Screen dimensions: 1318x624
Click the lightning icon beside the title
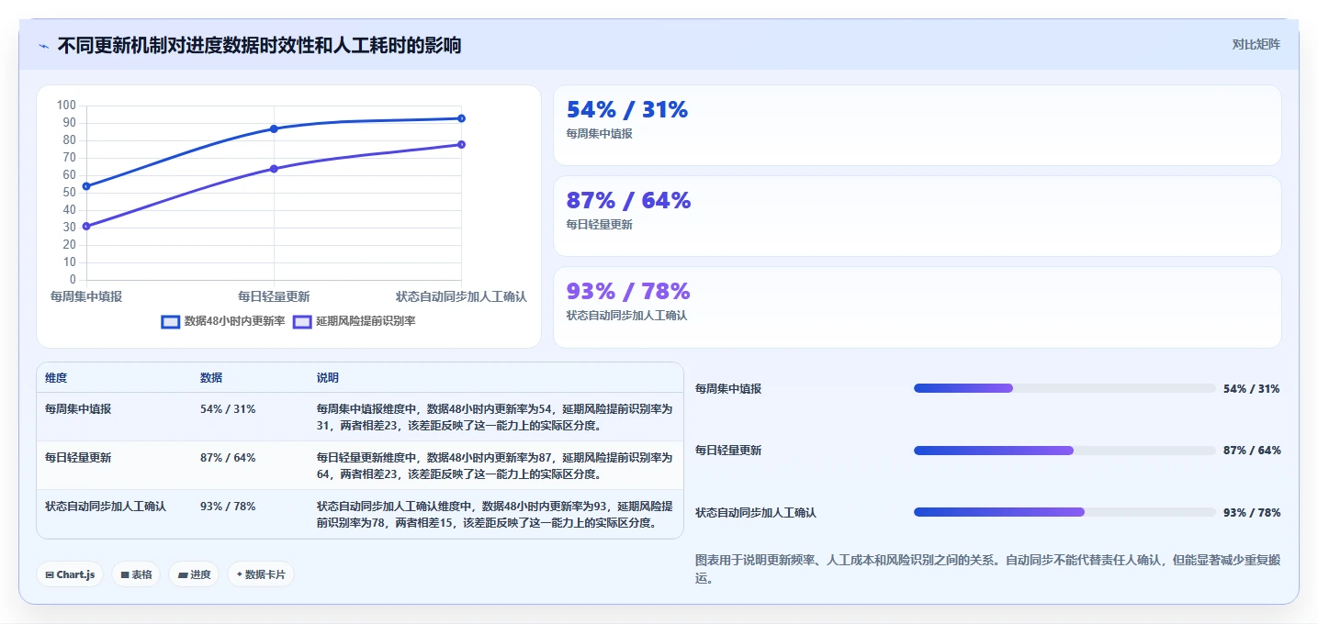(x=43, y=46)
